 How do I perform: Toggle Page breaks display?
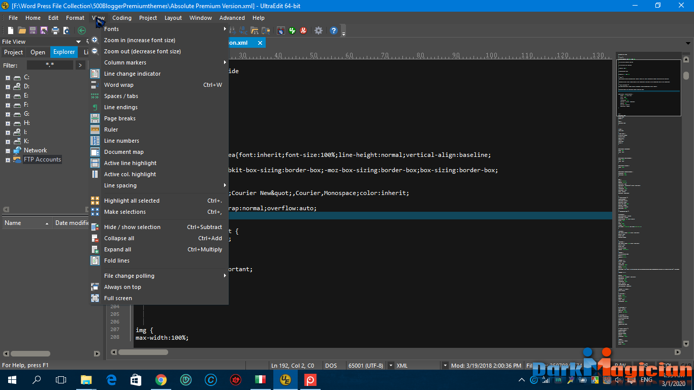click(159, 118)
